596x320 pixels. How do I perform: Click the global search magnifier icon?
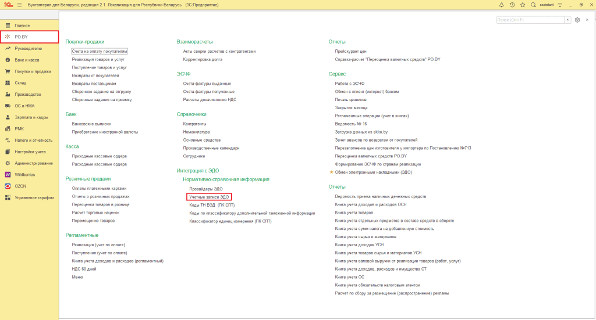tap(533, 5)
